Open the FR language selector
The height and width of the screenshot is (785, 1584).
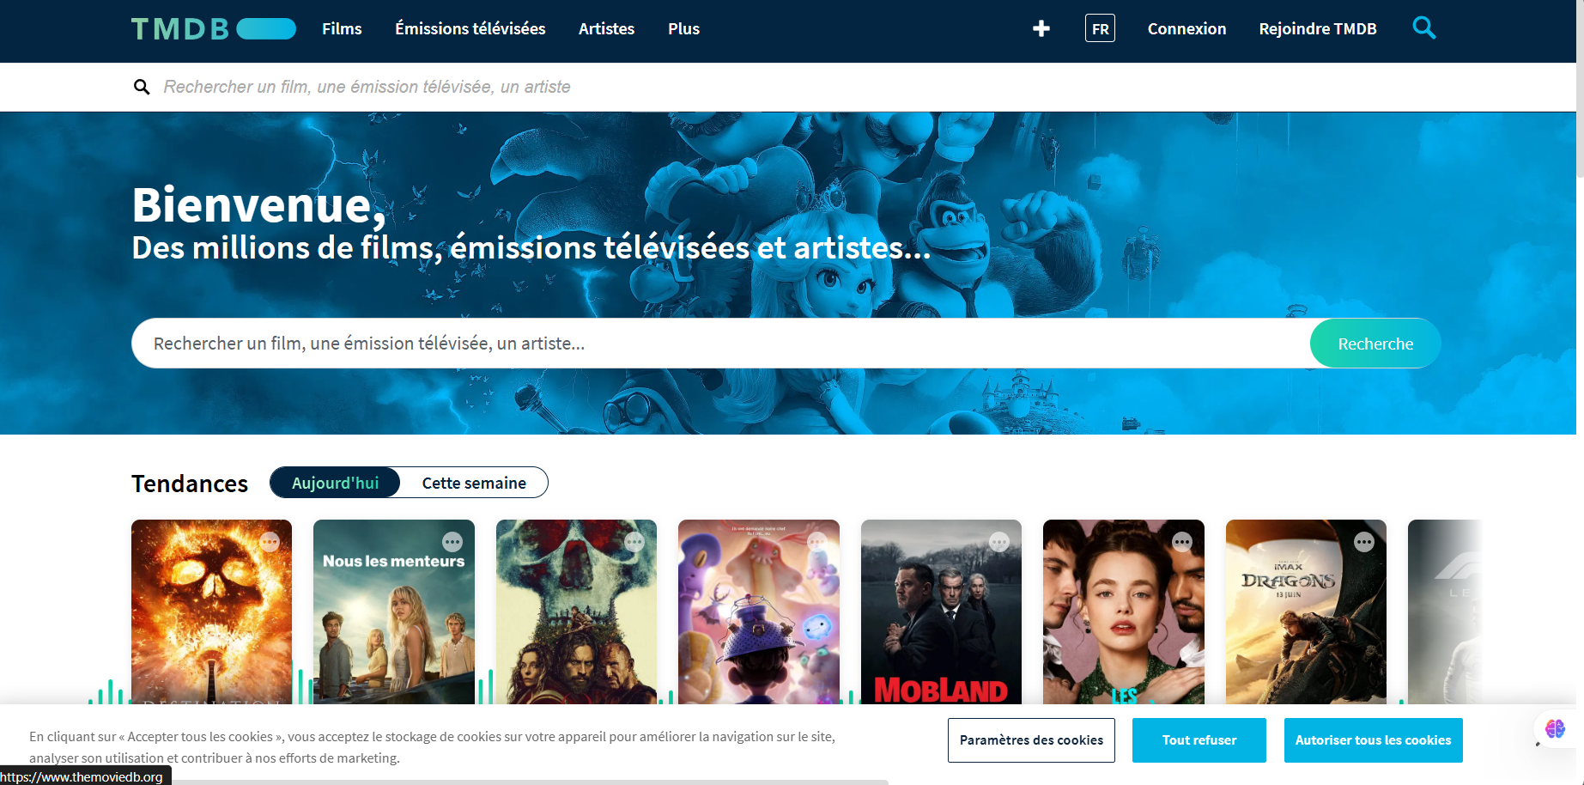[1100, 28]
